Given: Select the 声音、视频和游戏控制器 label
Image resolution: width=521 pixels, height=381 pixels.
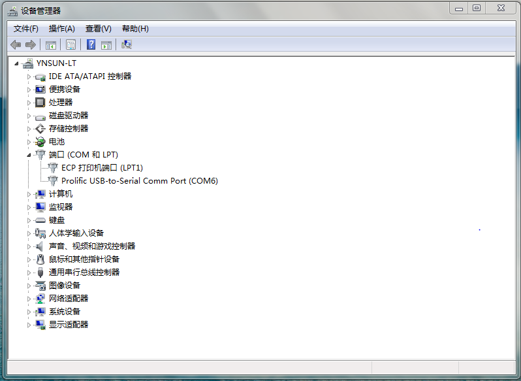Looking at the screenshot, I should [x=92, y=246].
